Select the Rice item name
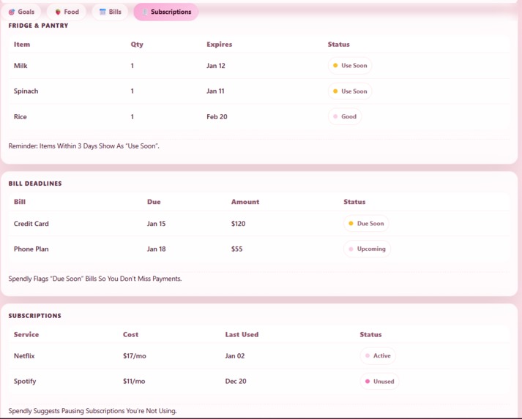The height and width of the screenshot is (419, 522). [x=20, y=117]
